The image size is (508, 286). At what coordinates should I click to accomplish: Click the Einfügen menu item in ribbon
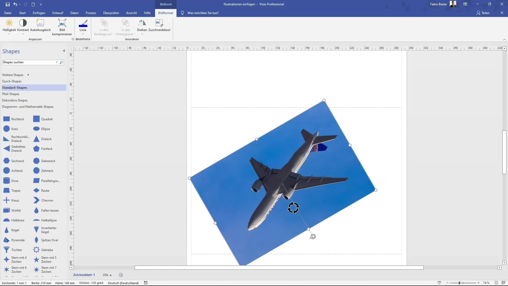tap(39, 13)
